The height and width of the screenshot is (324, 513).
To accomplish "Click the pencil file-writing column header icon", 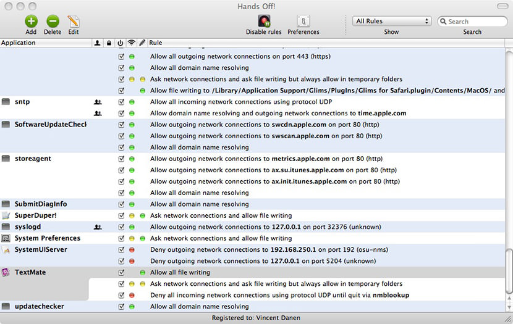I will coord(142,43).
